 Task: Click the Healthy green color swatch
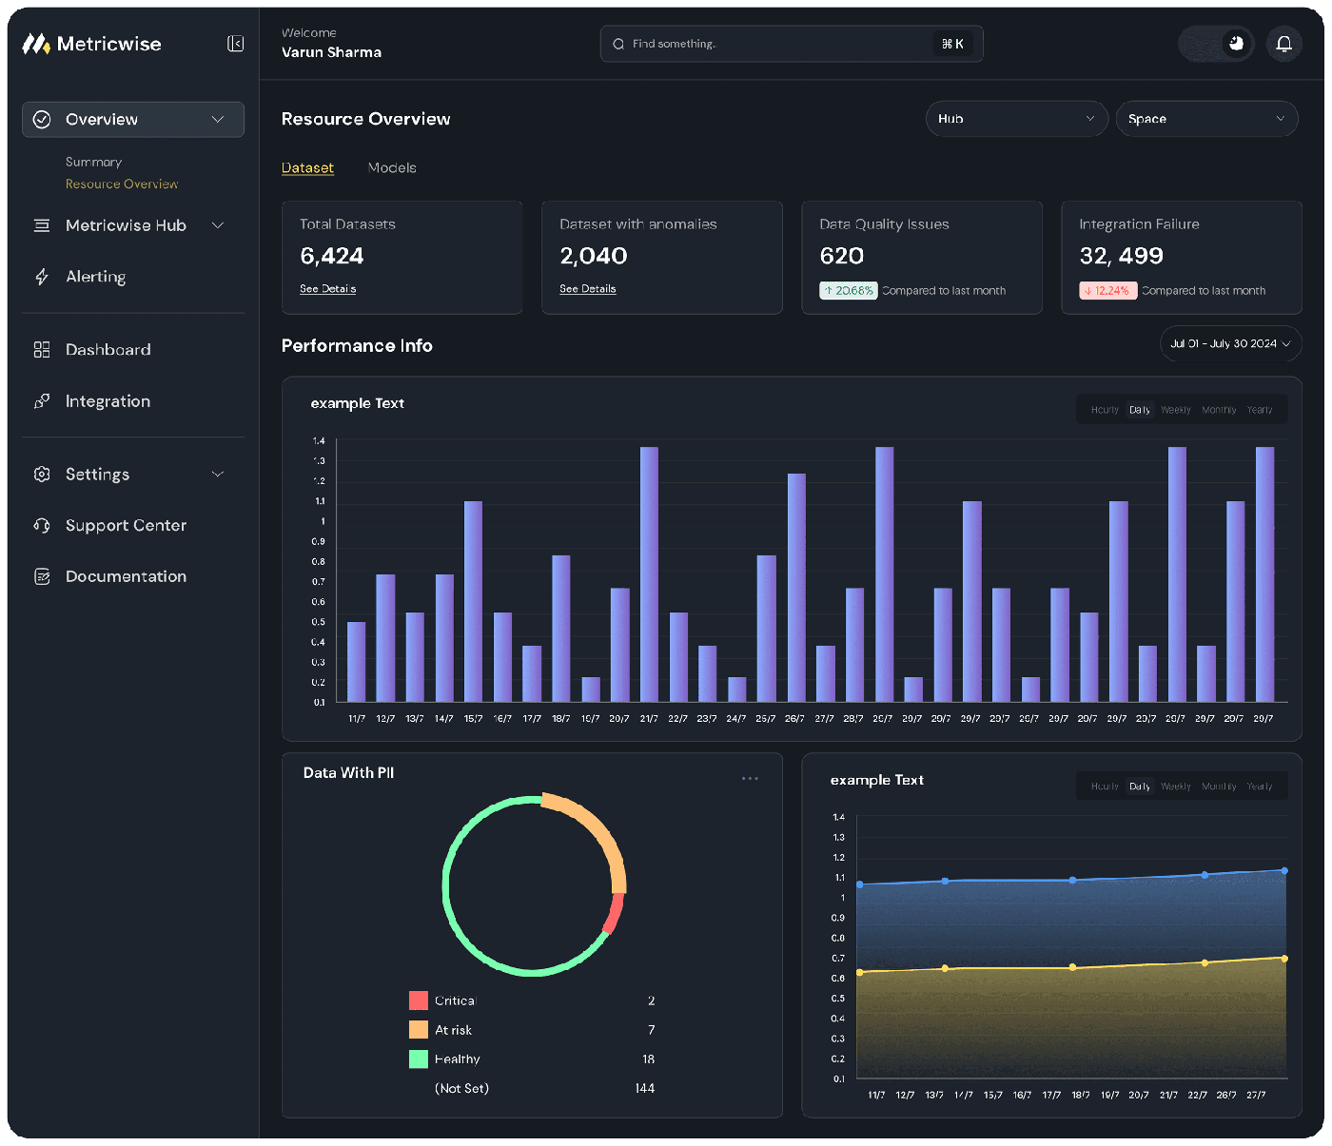click(419, 1059)
